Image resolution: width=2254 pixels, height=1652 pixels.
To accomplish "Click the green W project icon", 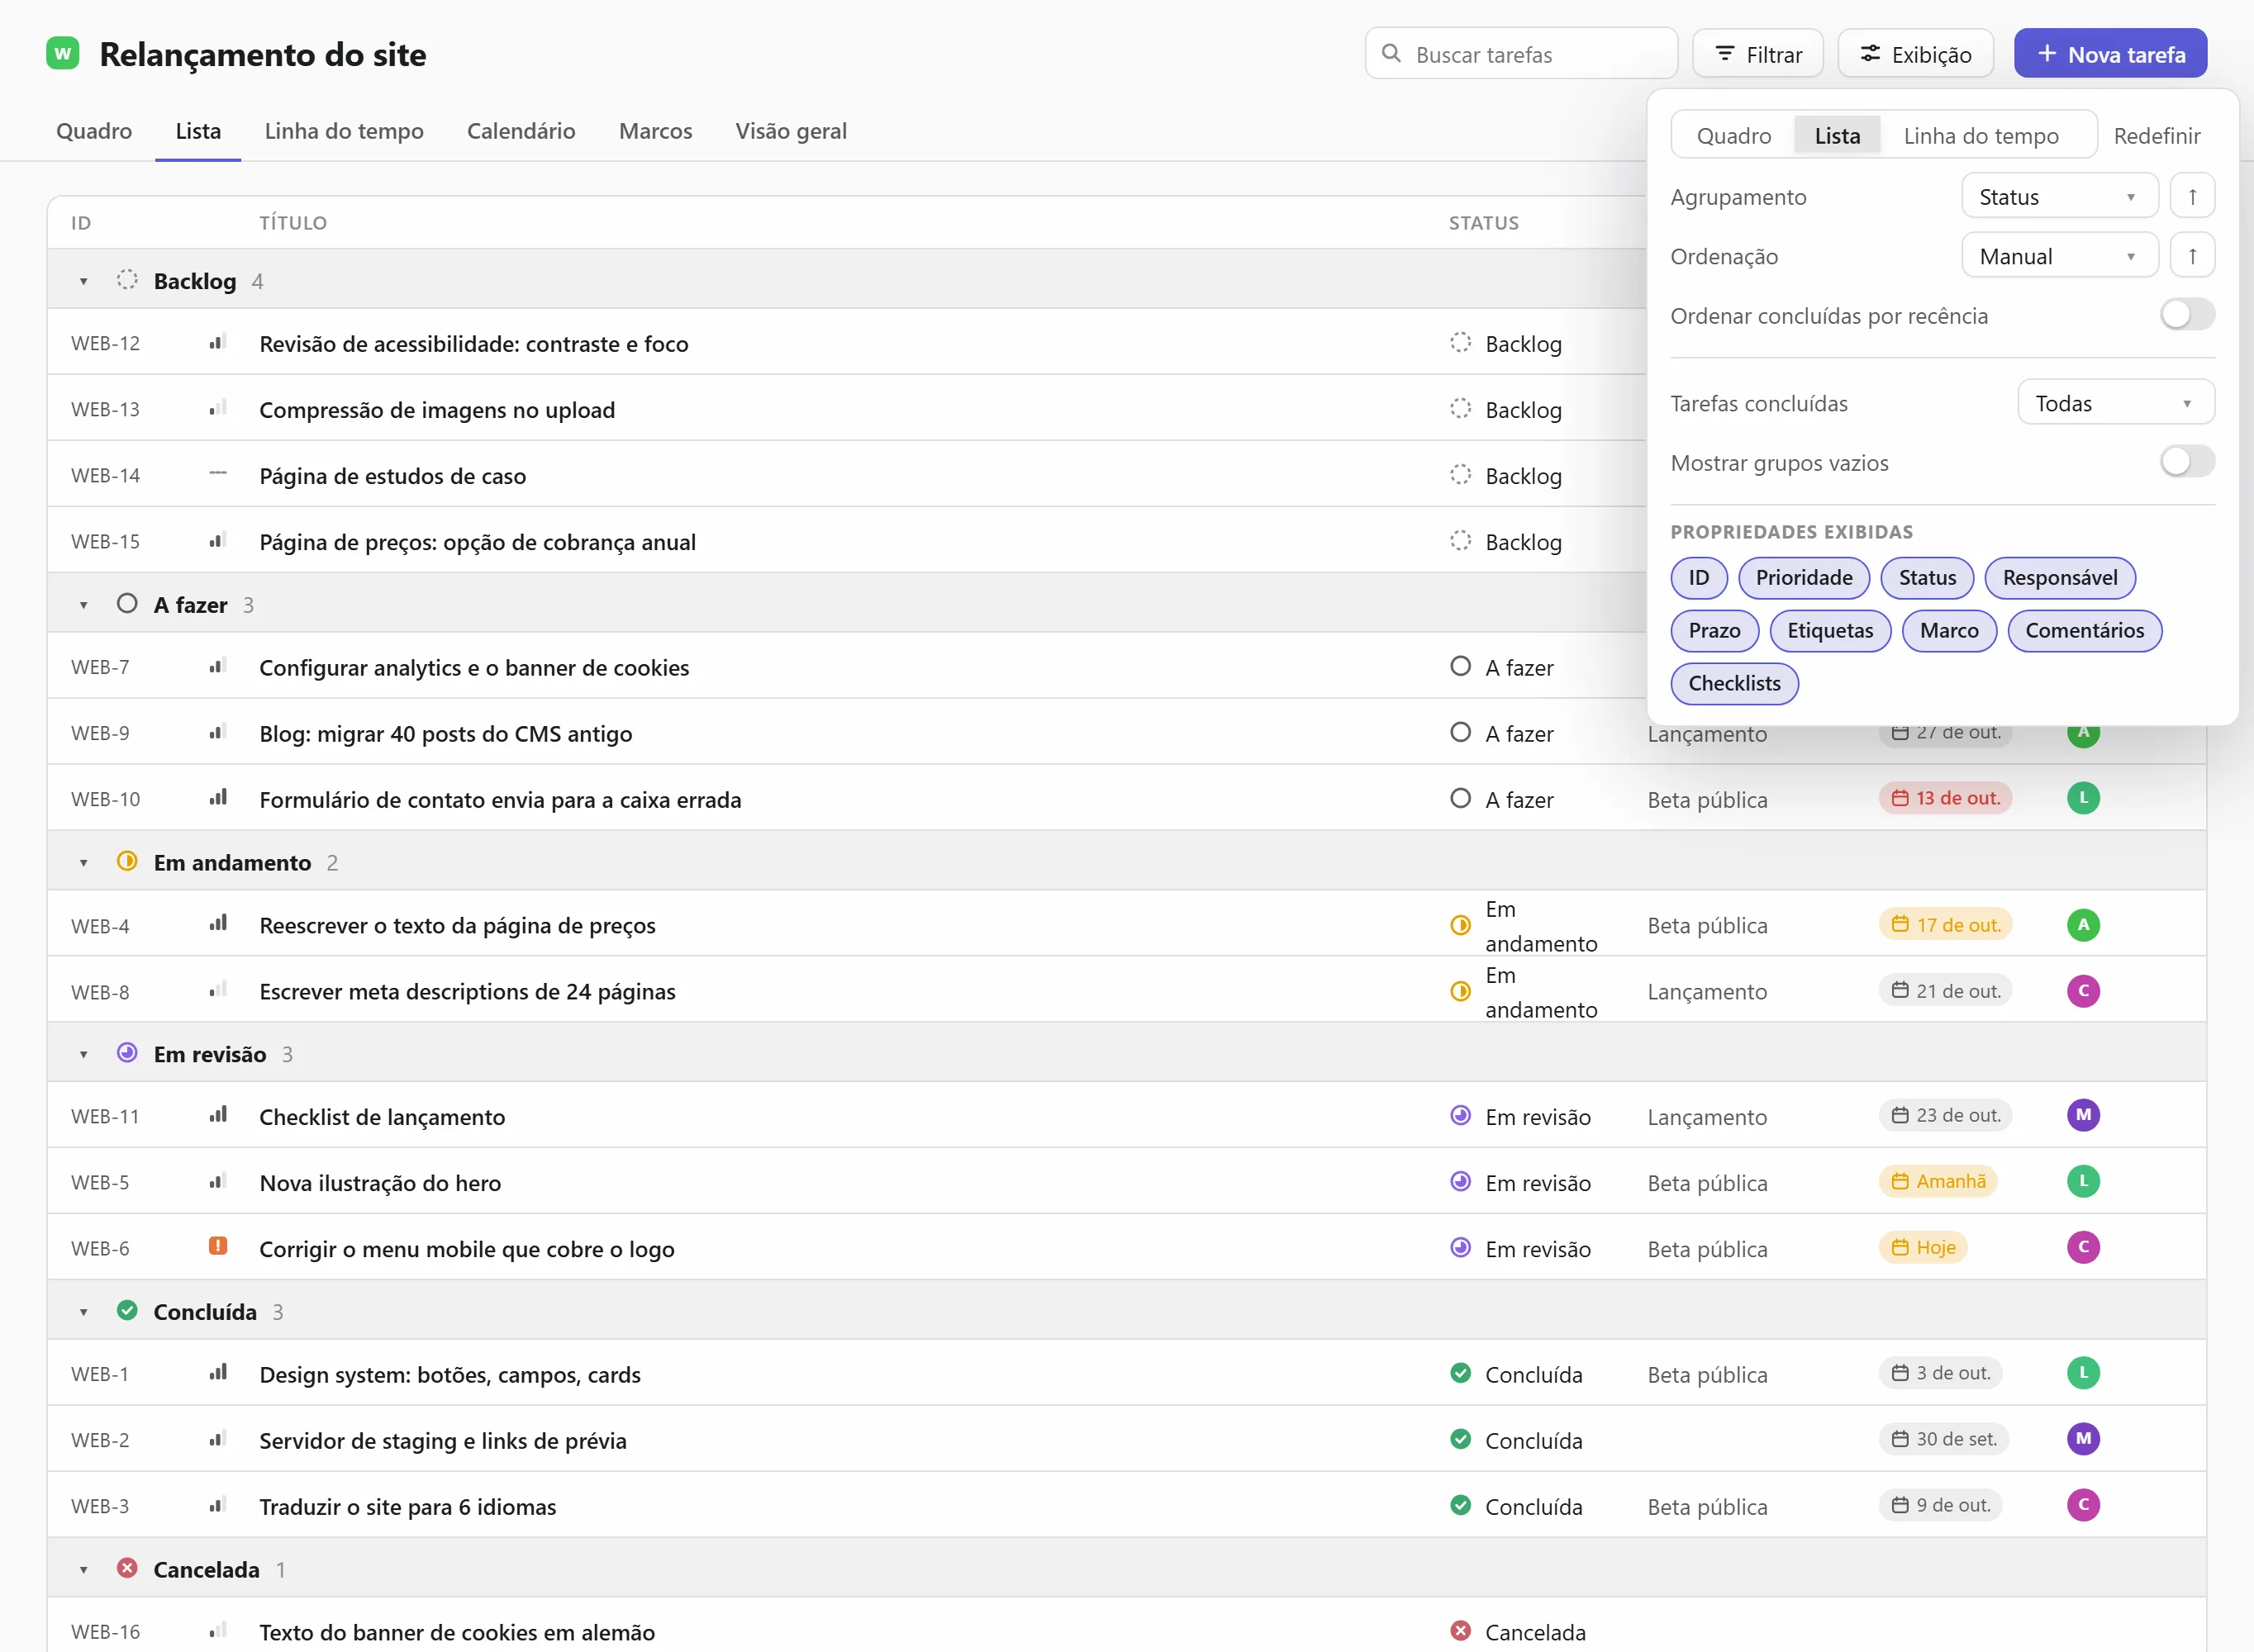I will tap(63, 54).
